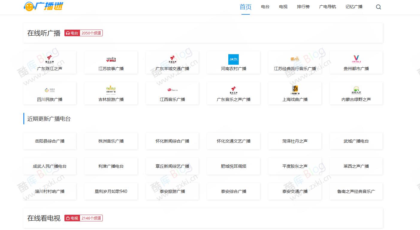The image size is (420, 230).
Task: Click 贵州都市广播 FM106.2 logo
Action: pos(356,59)
